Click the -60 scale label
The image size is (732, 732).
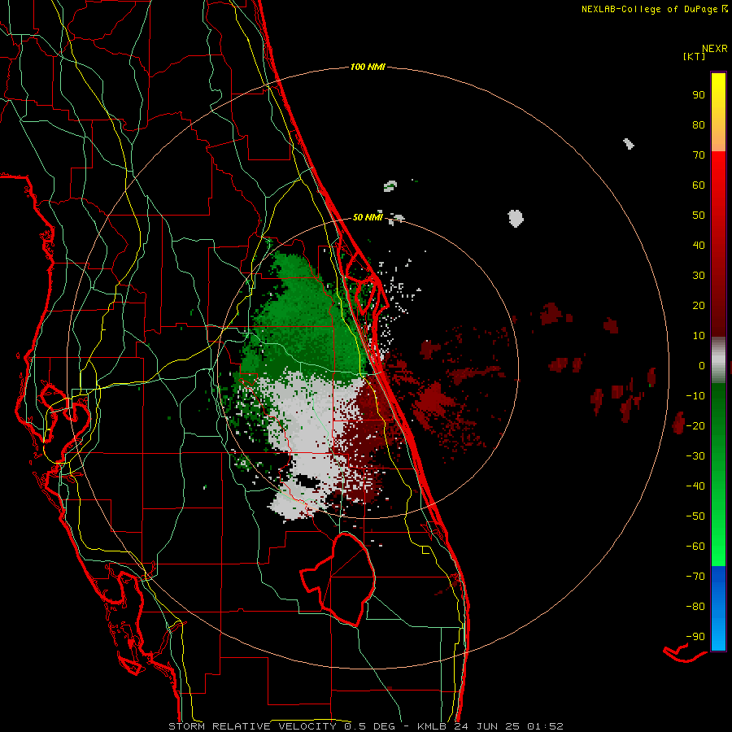[695, 547]
